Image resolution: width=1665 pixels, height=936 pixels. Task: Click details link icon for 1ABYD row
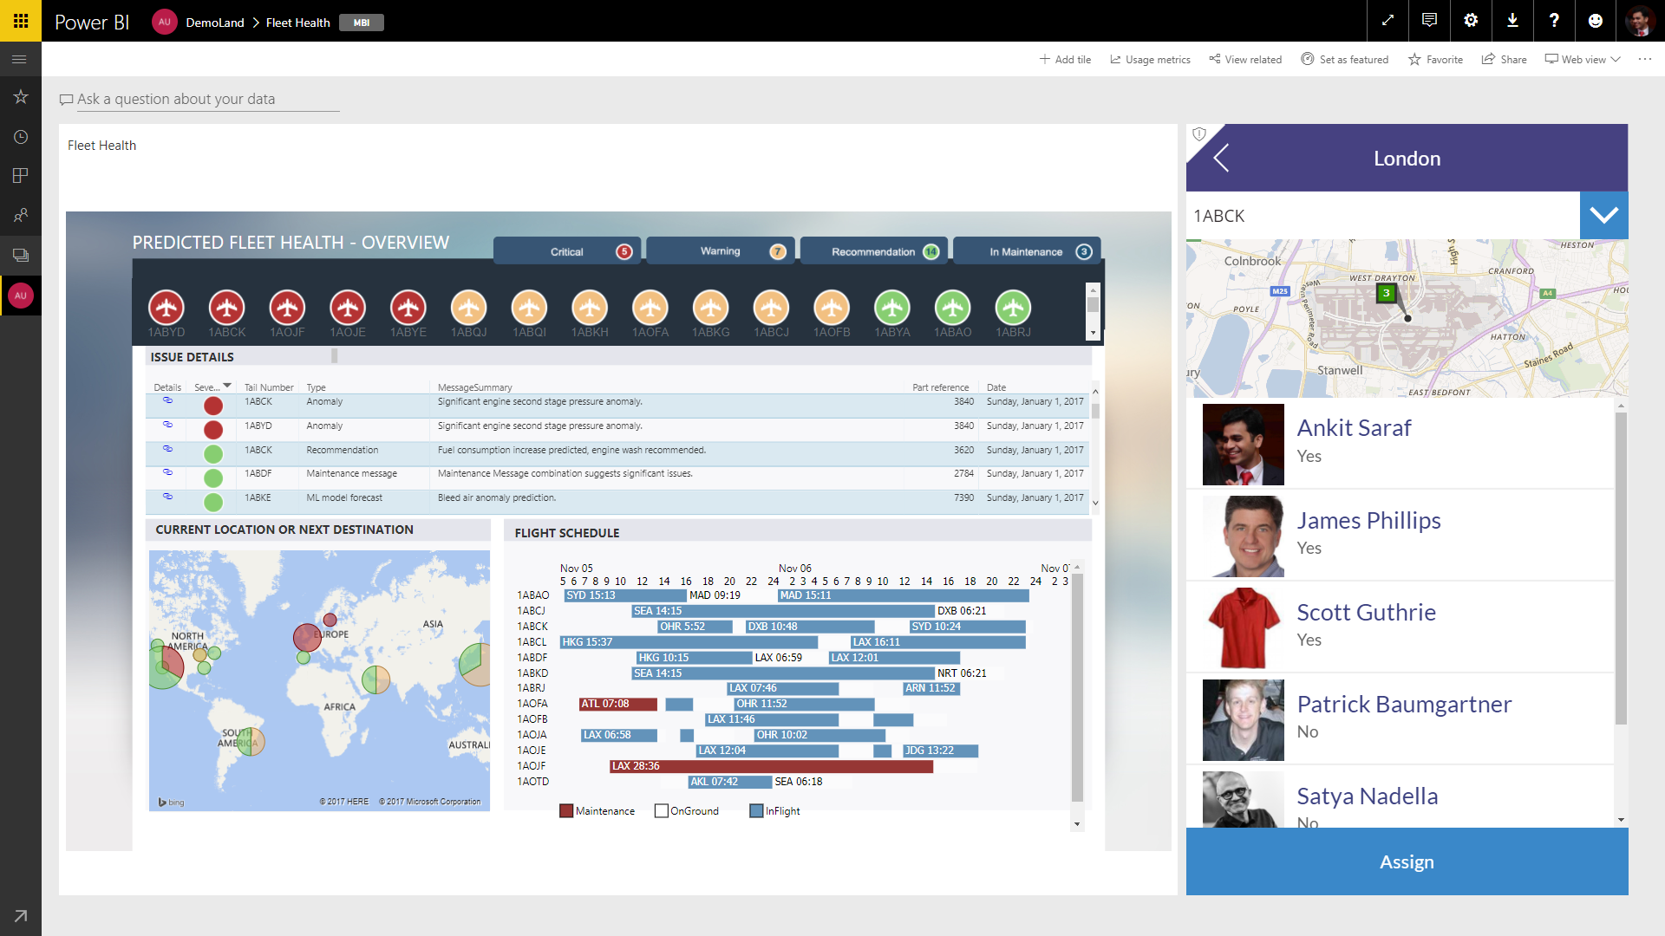point(167,425)
